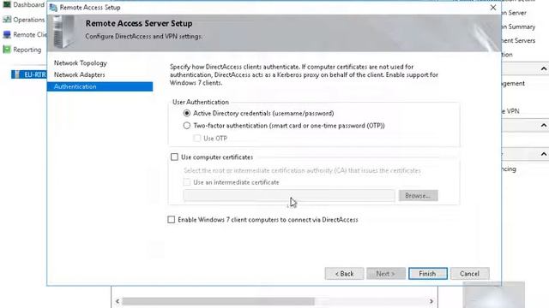Open Reporting in the console sidebar
Screen dimensions: 549x308
tap(27, 50)
